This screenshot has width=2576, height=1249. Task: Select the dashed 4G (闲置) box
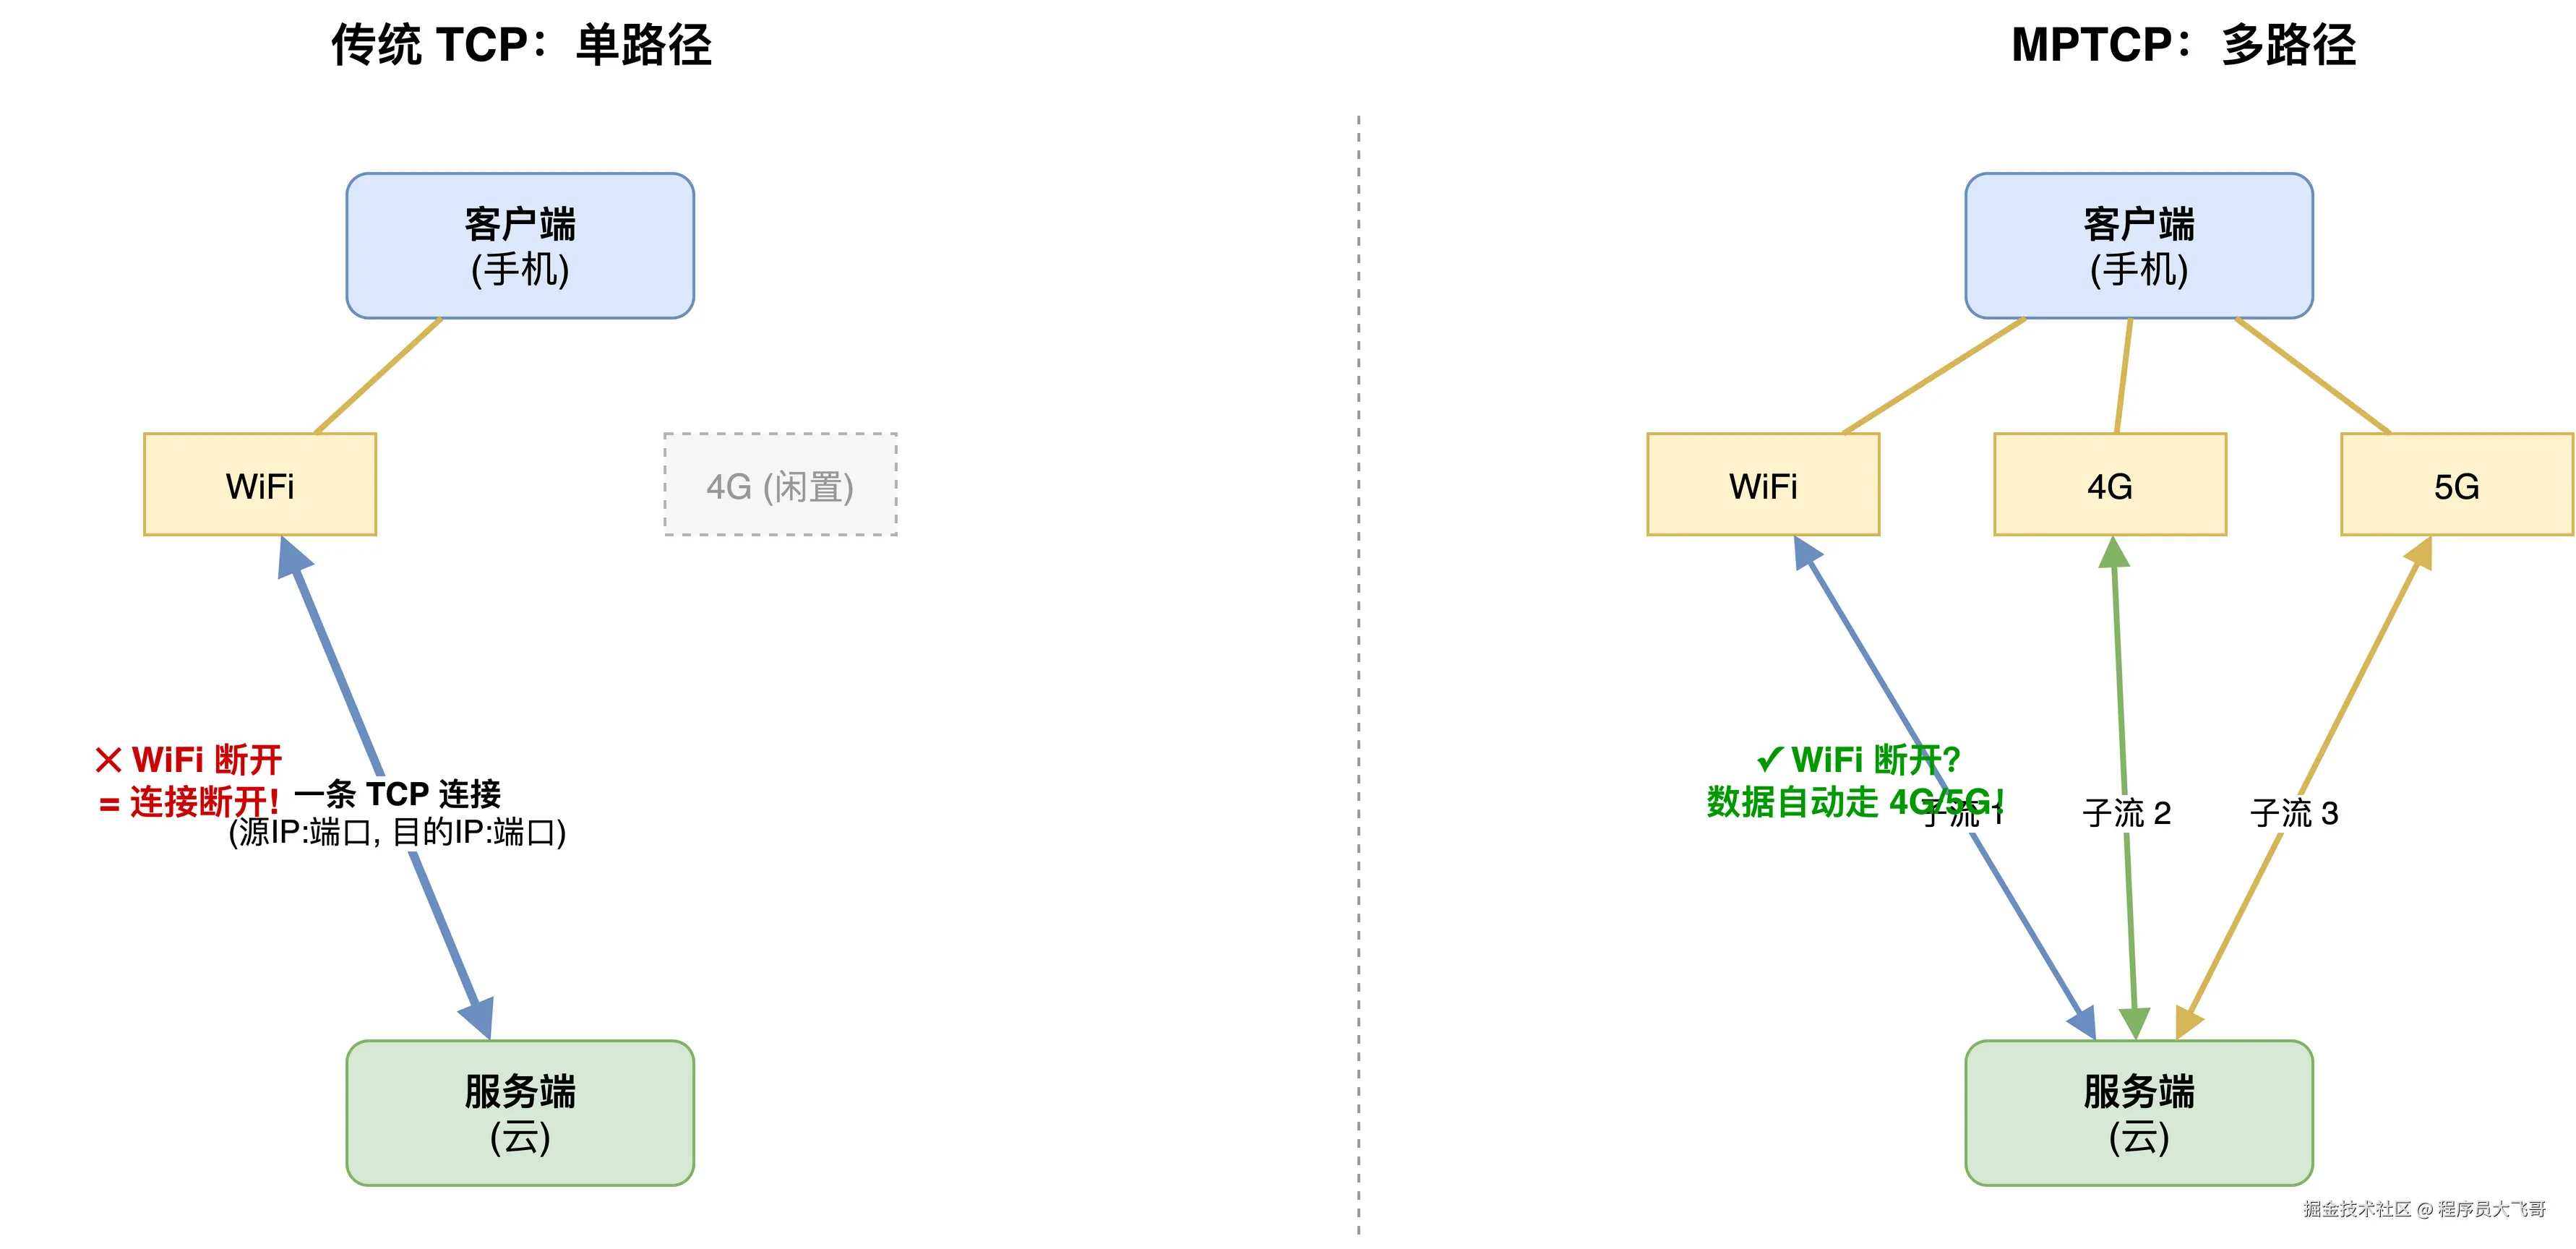point(780,485)
